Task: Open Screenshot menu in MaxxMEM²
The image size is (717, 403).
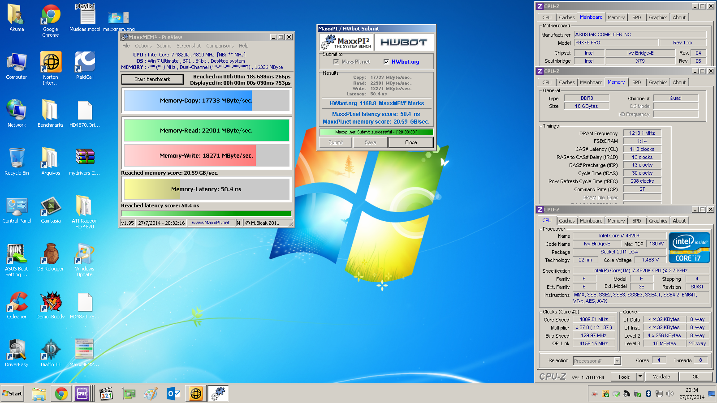Action: coord(189,46)
